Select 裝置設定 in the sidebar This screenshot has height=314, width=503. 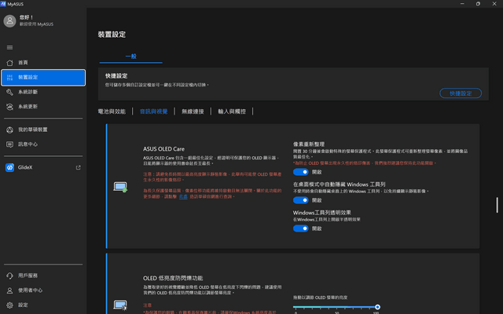point(43,77)
